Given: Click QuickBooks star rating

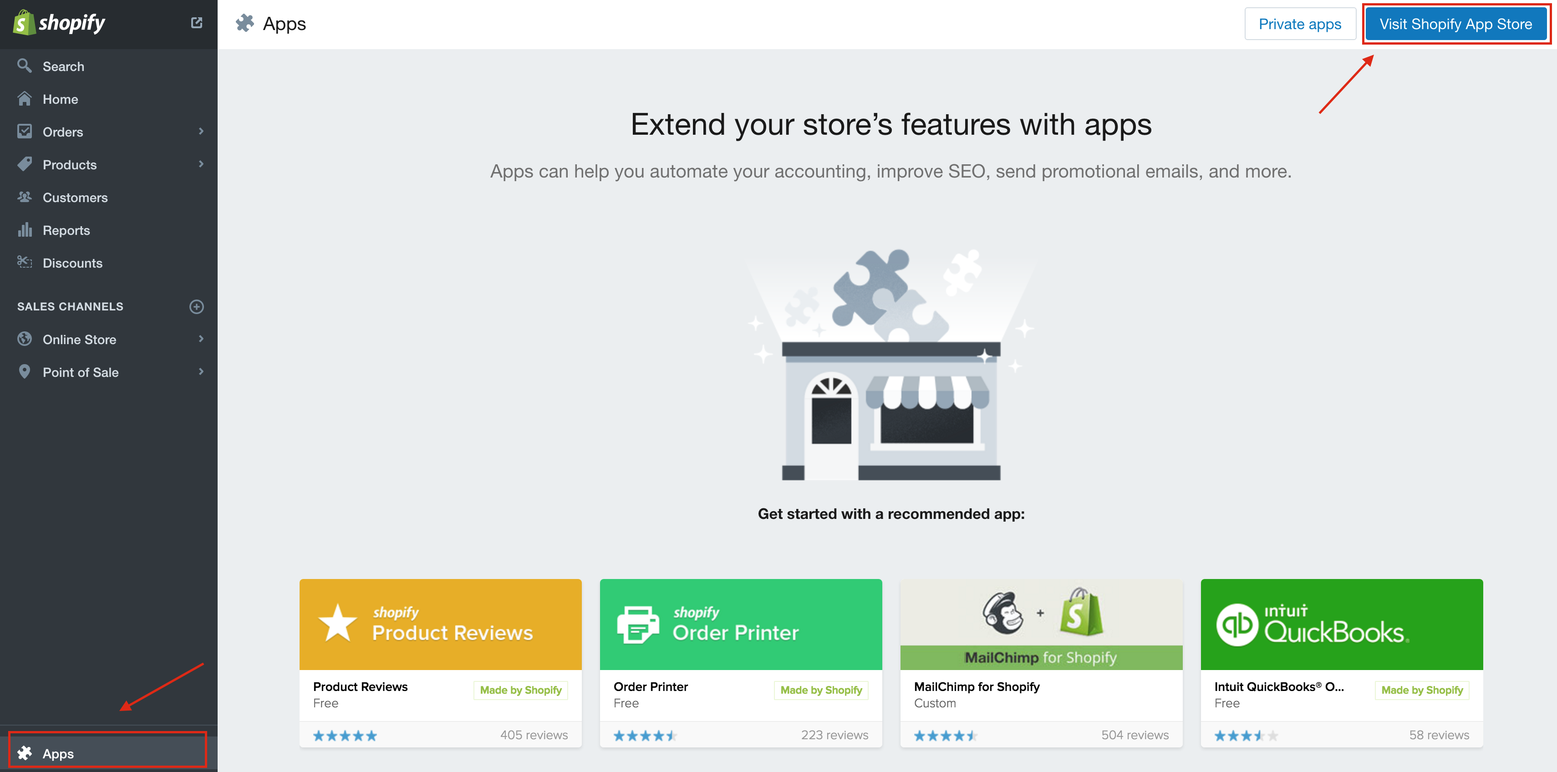Looking at the screenshot, I should coord(1246,735).
